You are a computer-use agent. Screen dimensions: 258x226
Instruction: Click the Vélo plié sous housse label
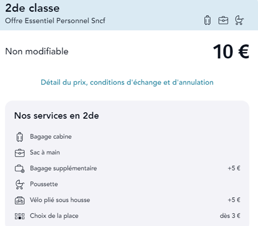tap(60, 200)
